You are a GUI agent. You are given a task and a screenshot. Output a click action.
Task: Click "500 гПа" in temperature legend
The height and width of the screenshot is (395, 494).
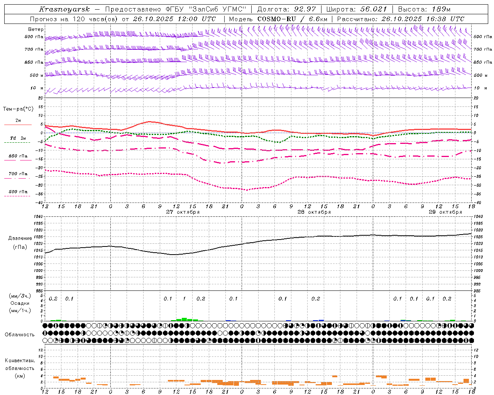[x=18, y=192]
